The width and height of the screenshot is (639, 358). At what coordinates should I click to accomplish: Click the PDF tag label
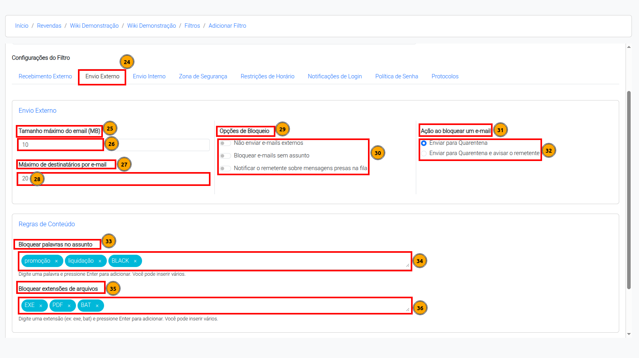click(58, 305)
